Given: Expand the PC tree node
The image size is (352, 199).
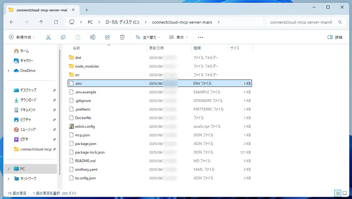Looking at the screenshot, I should coord(9,169).
